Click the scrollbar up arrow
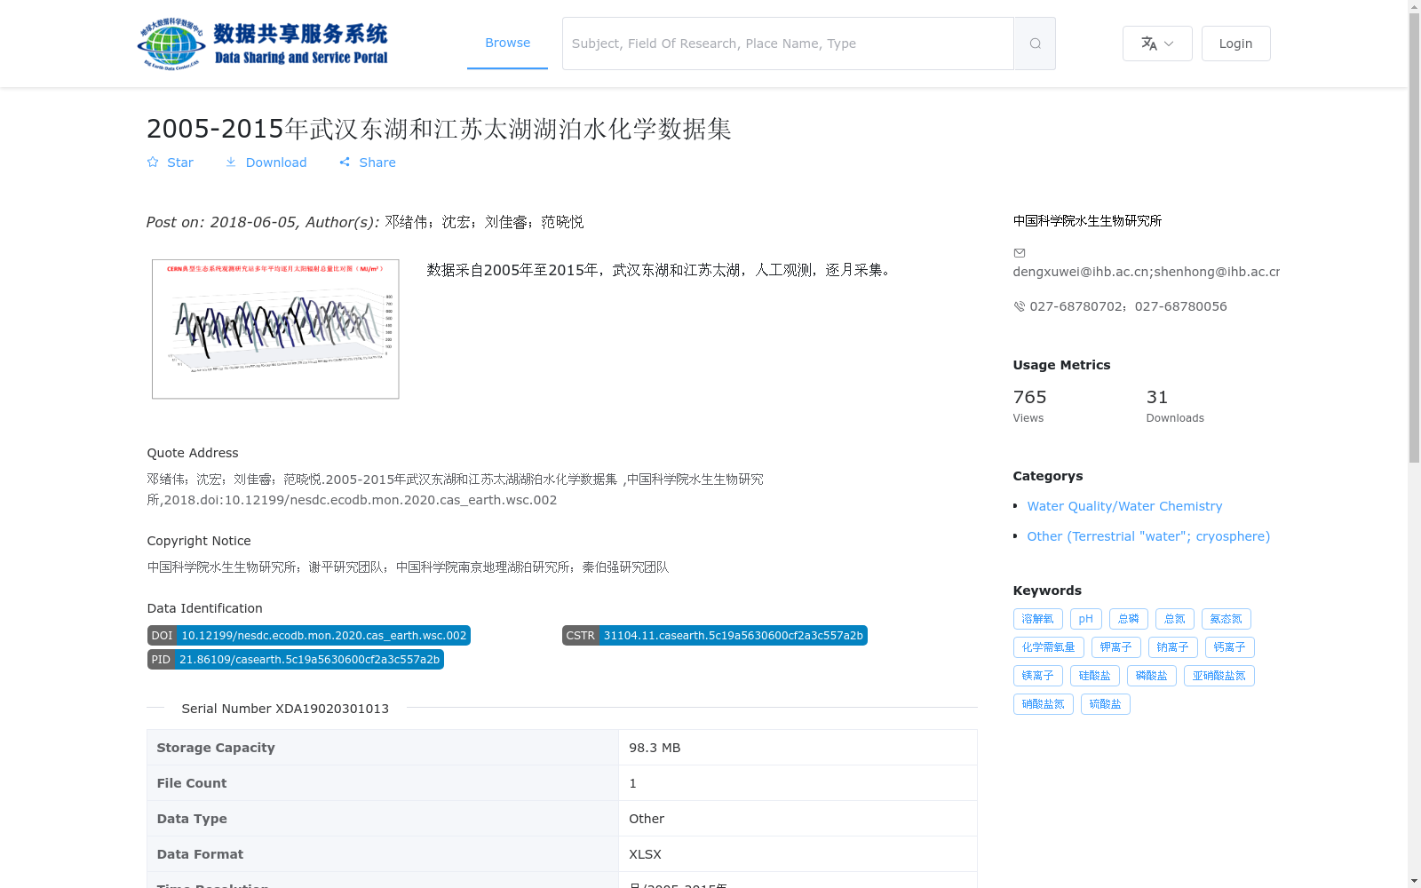This screenshot has width=1421, height=888. click(x=1414, y=6)
